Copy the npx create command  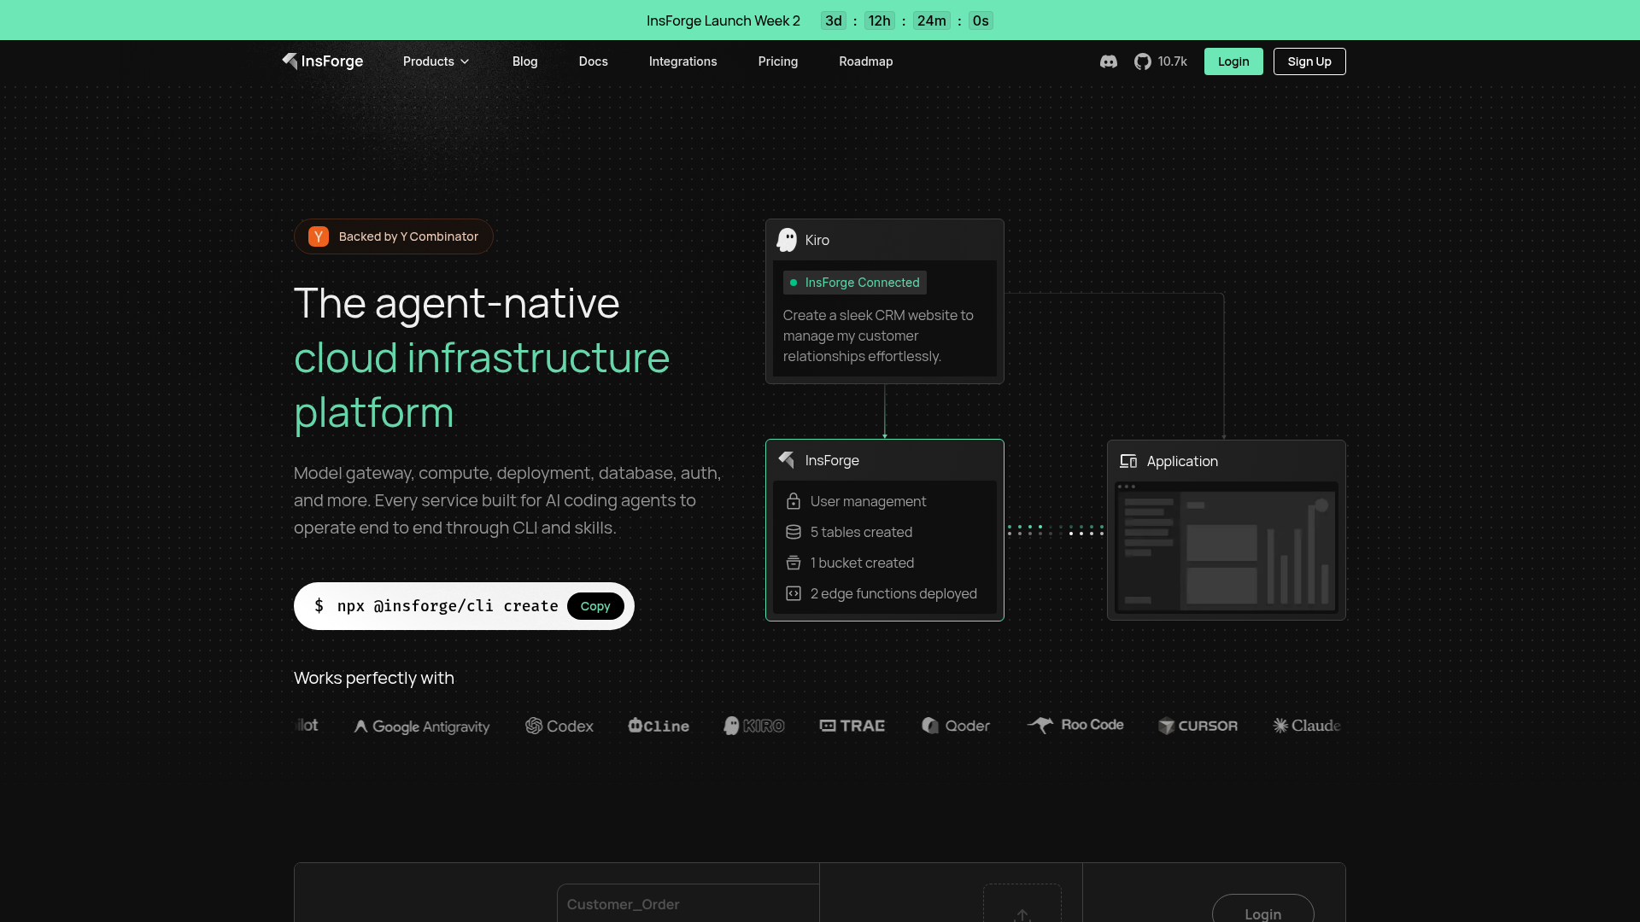(595, 606)
